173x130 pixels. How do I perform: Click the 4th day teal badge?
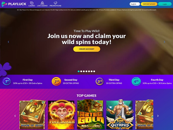(136, 81)
